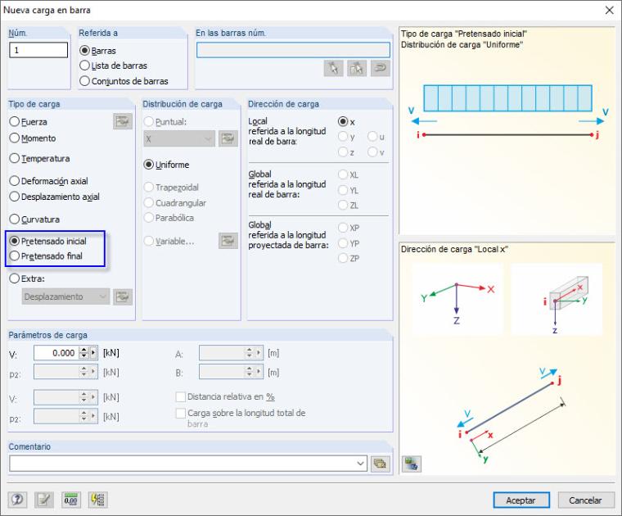622x516 pixels.
Task: Click the Núm. input field
Action: tap(38, 50)
